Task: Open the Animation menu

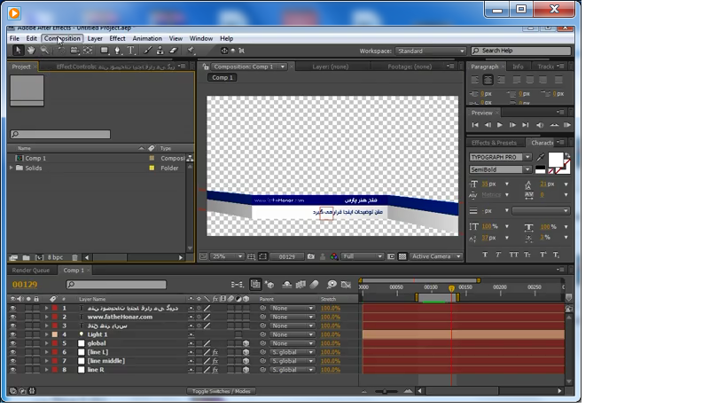Action: [x=147, y=38]
